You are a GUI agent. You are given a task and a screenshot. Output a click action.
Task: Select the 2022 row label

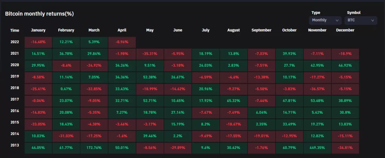point(15,42)
